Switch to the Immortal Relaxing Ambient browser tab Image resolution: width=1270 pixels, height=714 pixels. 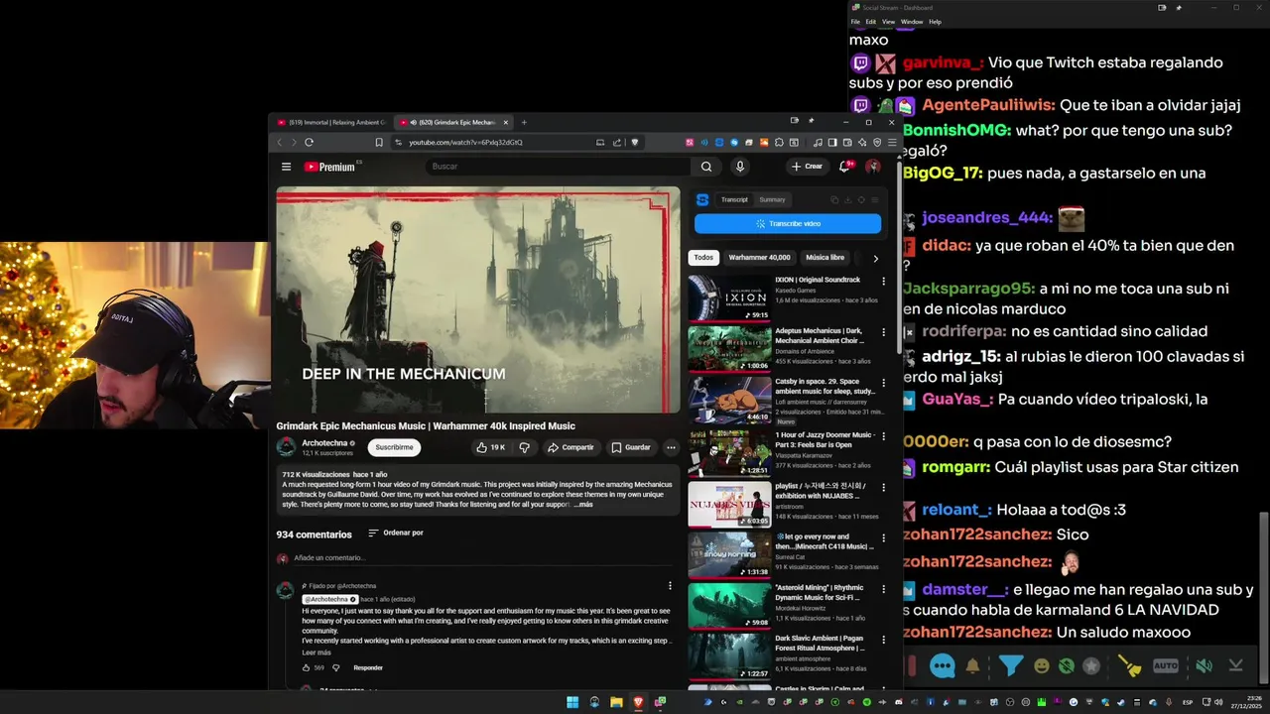pyautogui.click(x=330, y=123)
